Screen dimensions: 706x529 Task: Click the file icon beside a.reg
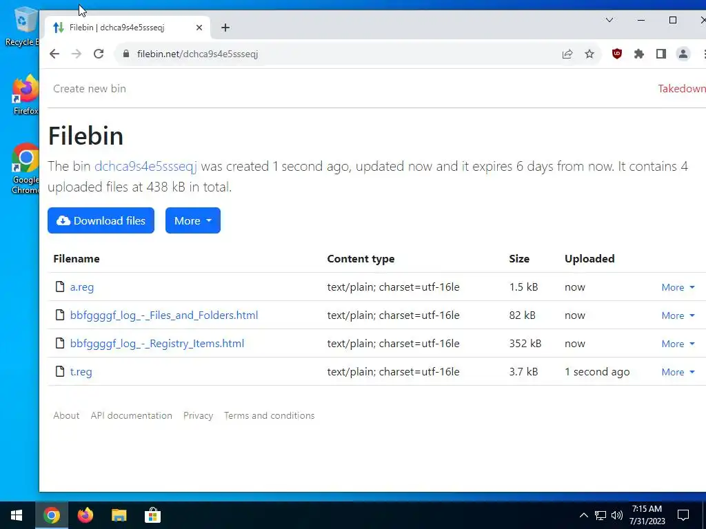click(60, 287)
